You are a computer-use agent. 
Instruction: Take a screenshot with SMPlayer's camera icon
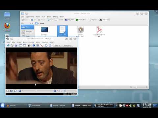click(29, 45)
